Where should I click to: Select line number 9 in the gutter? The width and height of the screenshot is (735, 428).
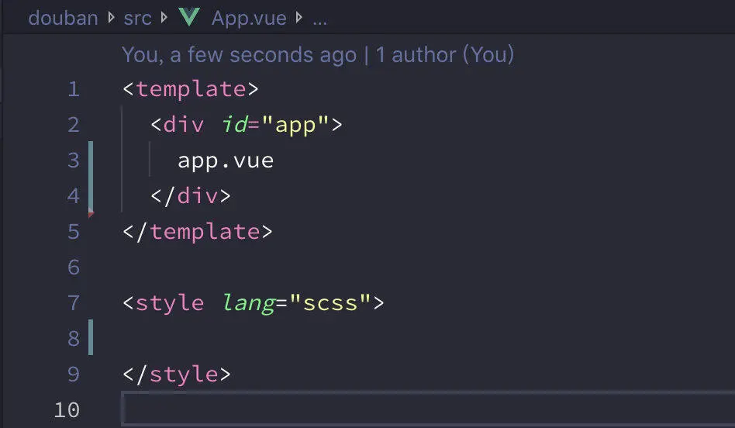click(74, 374)
